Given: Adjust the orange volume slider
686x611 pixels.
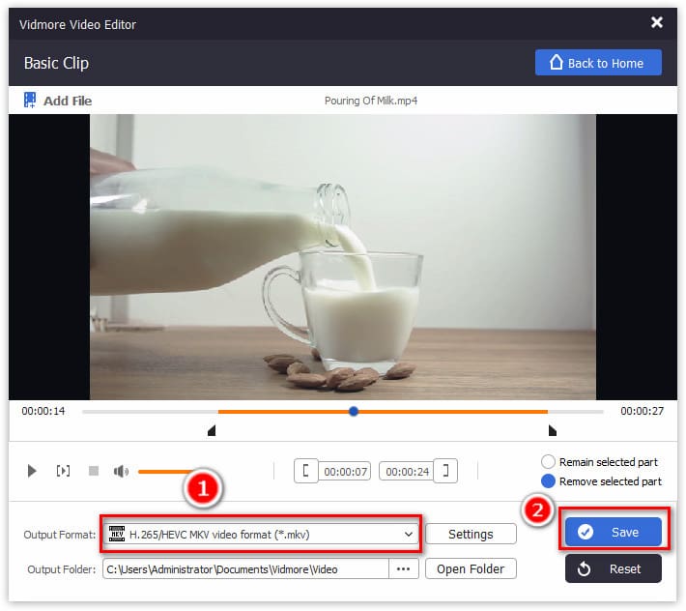Looking at the screenshot, I should click(166, 472).
